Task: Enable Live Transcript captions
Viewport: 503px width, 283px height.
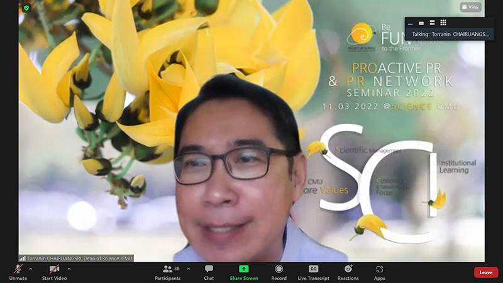Action: [313, 272]
